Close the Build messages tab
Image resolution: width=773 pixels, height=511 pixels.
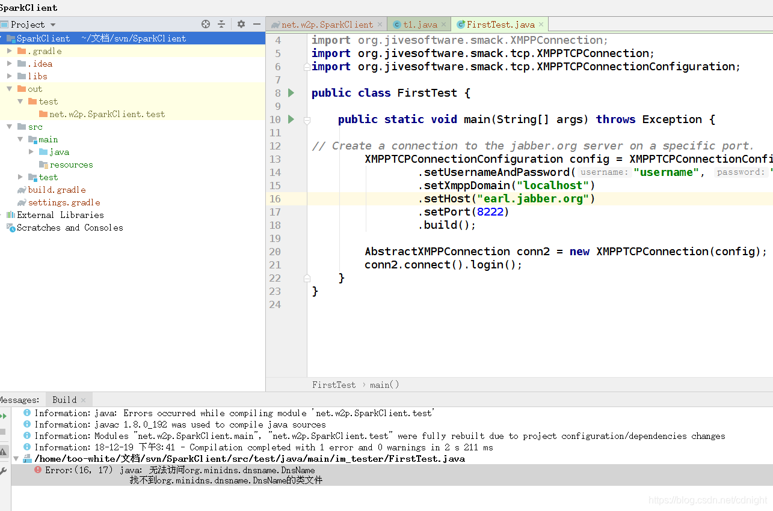pos(83,400)
